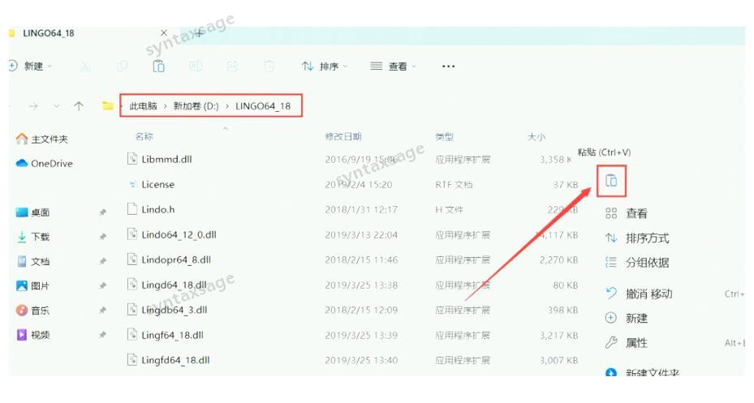This screenshot has height=403, width=754.
Task: Click the share icon in toolbar
Action: (232, 66)
